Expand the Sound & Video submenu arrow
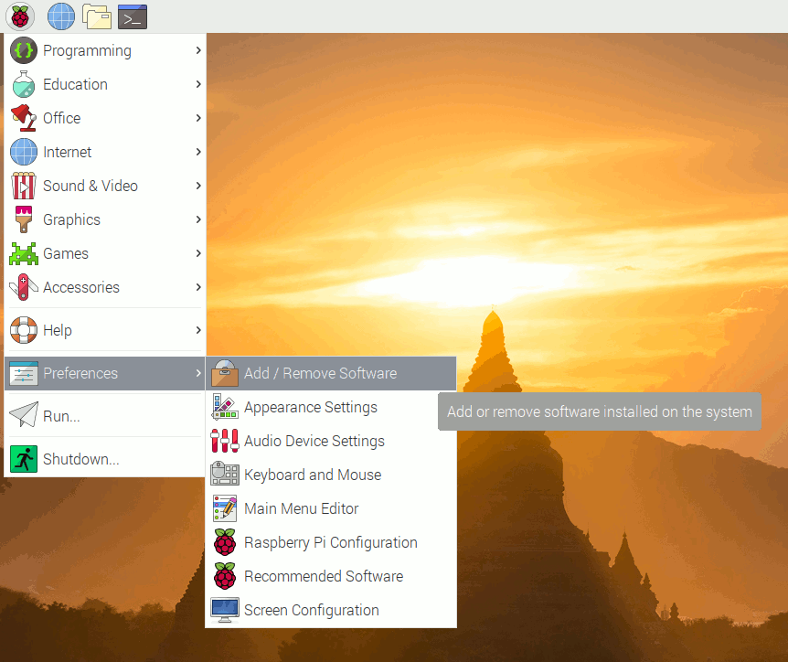The width and height of the screenshot is (788, 662). click(x=198, y=186)
